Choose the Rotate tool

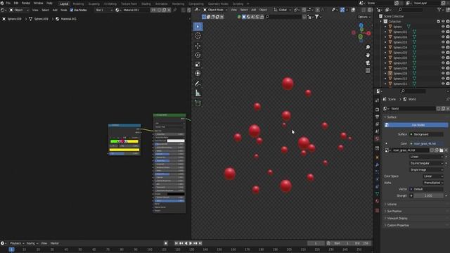pos(198,55)
